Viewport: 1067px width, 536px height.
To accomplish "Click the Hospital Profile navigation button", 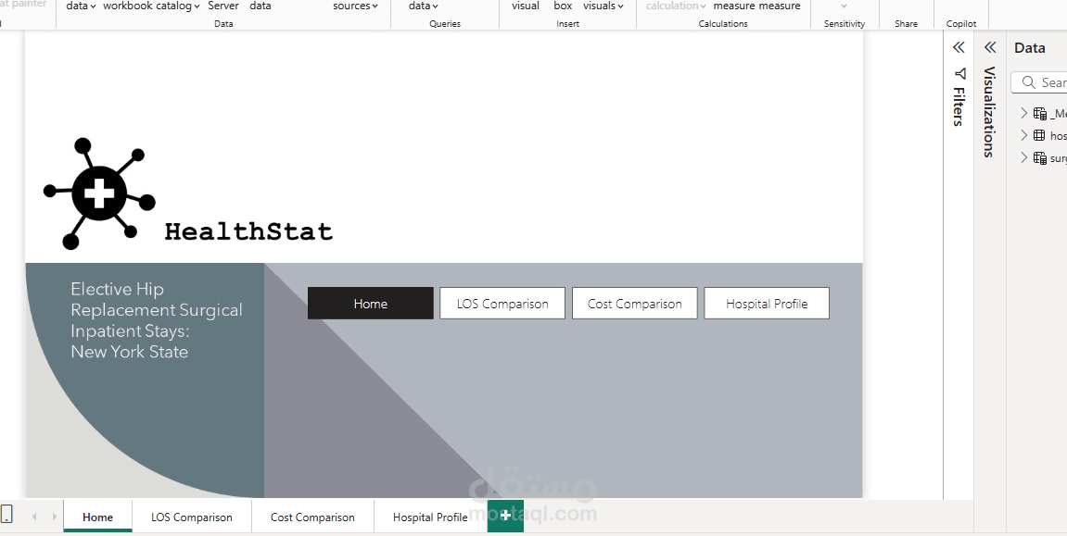I will 767,303.
